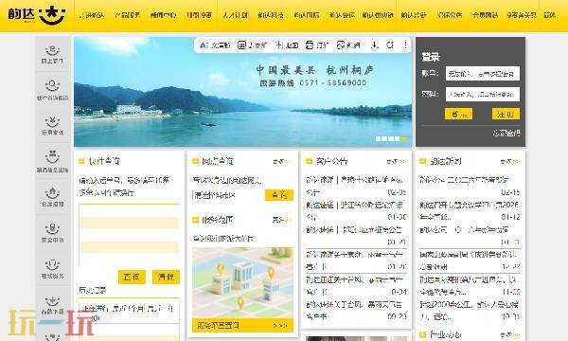Open the 更多 link in 行业动态 header
The height and width of the screenshot is (341, 568).
(x=509, y=334)
